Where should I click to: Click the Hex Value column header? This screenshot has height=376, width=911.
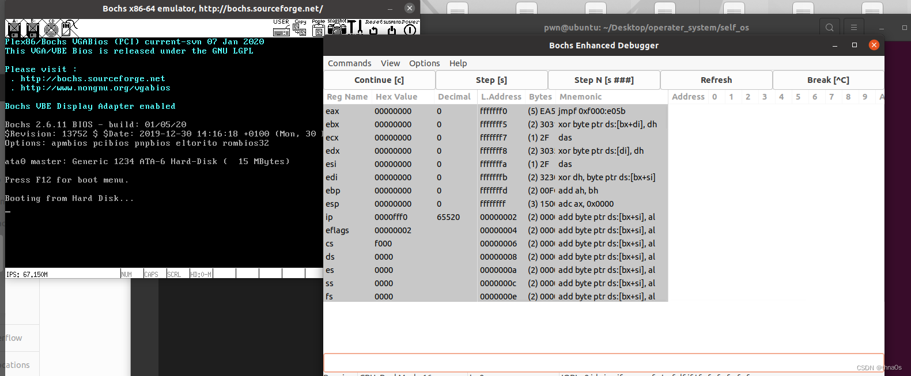tap(396, 97)
